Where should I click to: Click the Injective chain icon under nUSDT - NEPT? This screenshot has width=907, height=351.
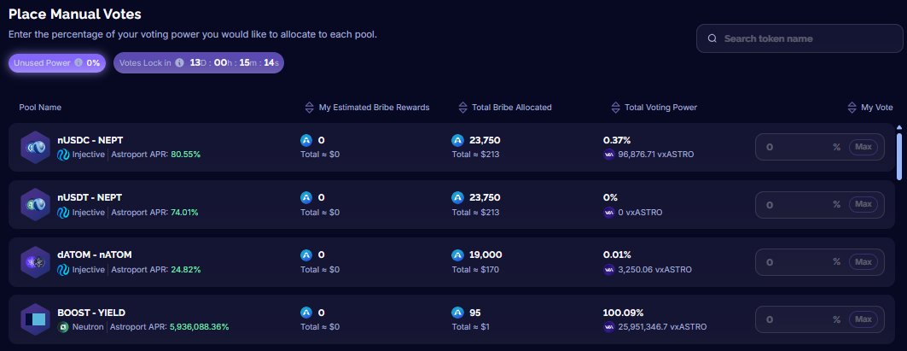coord(63,213)
